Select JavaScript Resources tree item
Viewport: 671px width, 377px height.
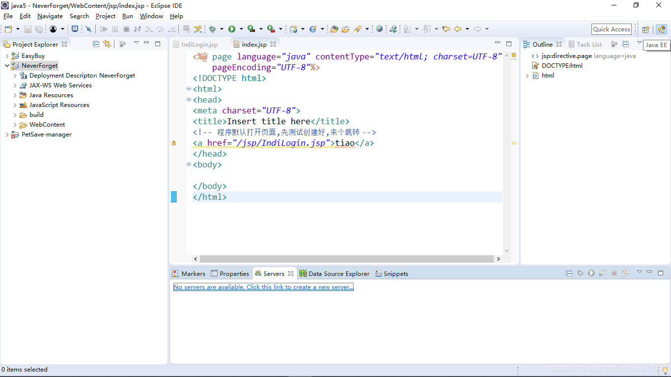[x=59, y=105]
